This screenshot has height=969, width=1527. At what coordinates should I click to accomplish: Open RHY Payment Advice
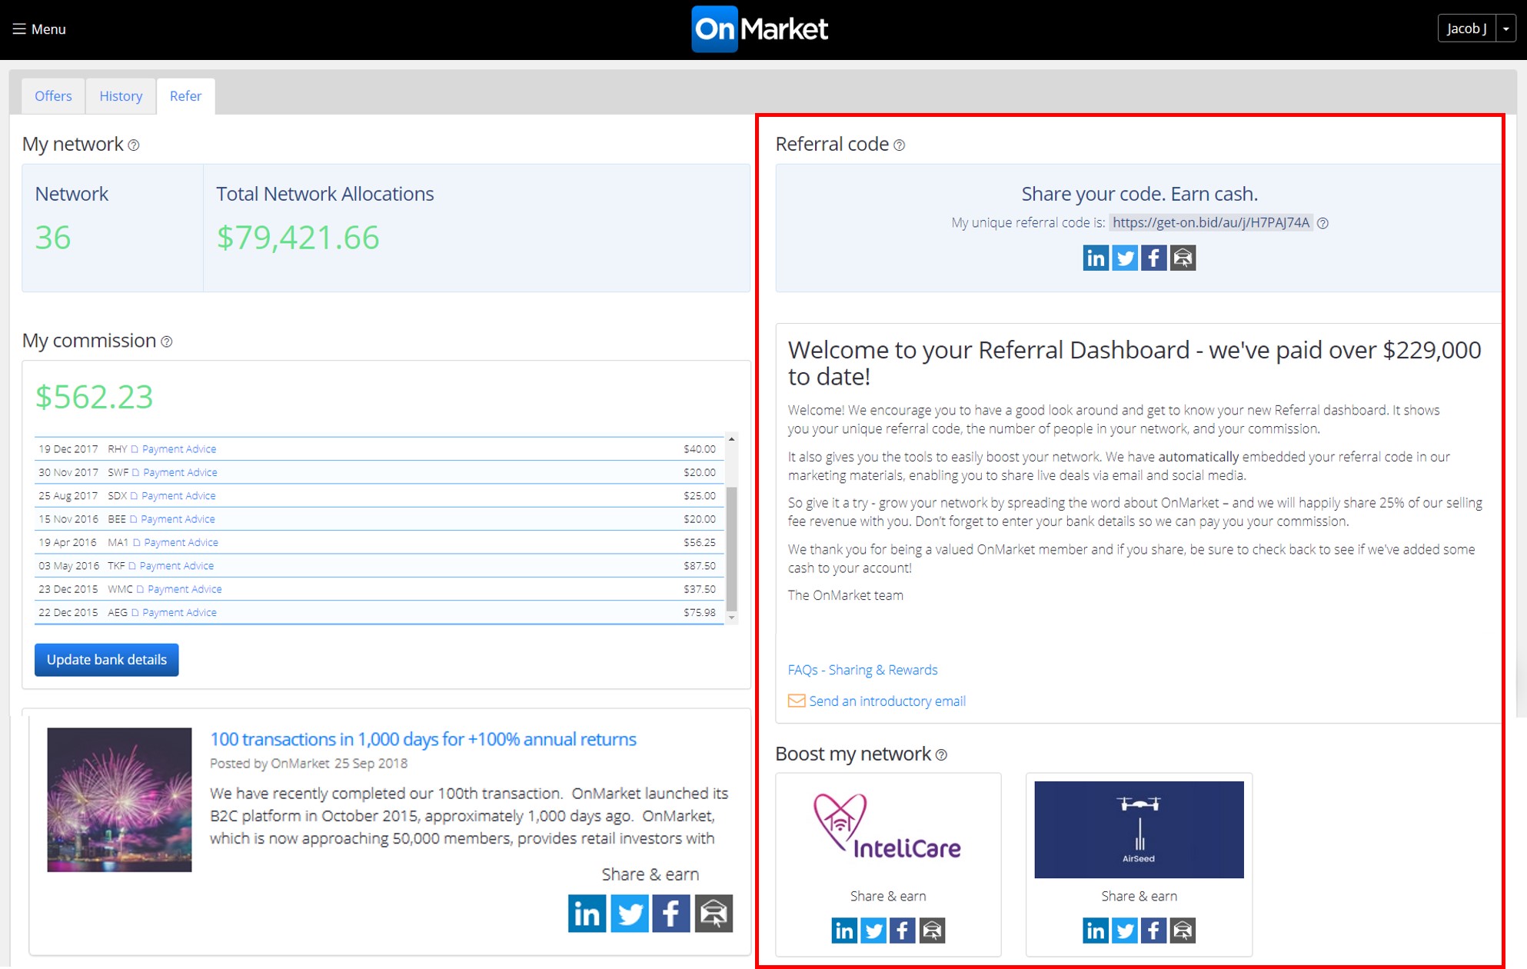tap(179, 449)
